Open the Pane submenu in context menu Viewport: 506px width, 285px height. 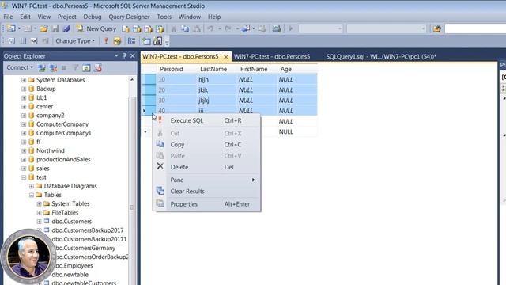pos(206,180)
